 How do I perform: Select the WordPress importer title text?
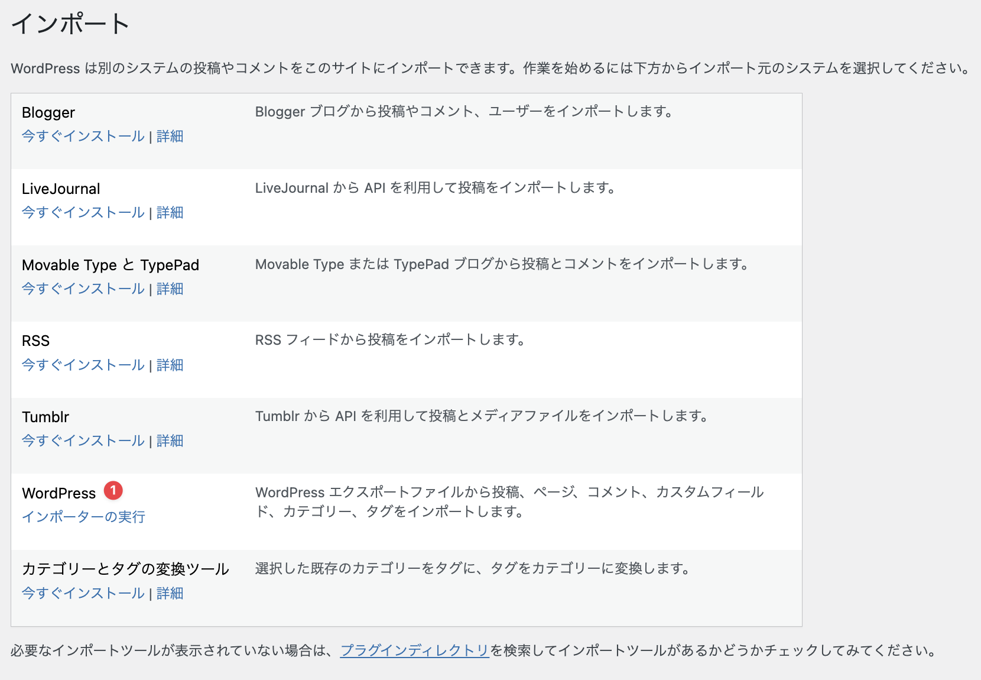59,493
